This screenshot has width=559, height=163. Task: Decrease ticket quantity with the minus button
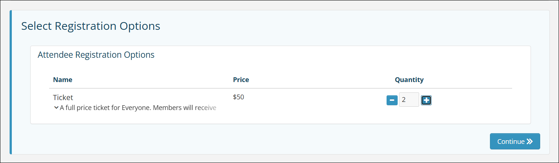pos(392,100)
